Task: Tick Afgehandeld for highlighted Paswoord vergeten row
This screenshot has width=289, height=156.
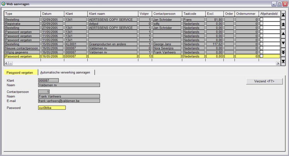Action: tap(261, 56)
